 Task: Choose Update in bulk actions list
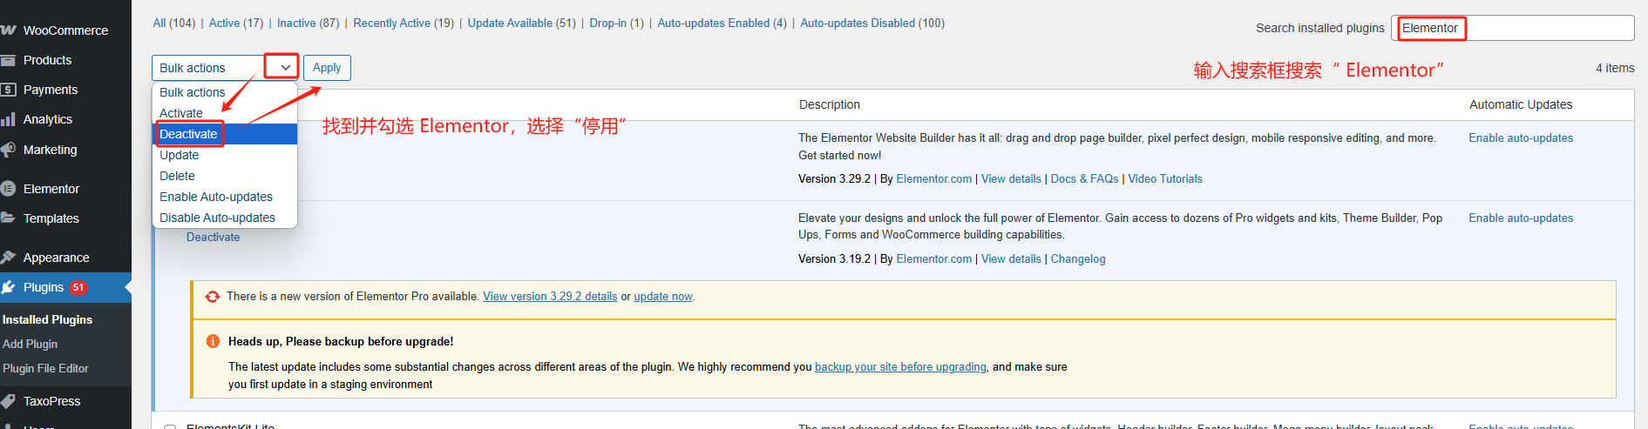[225, 155]
